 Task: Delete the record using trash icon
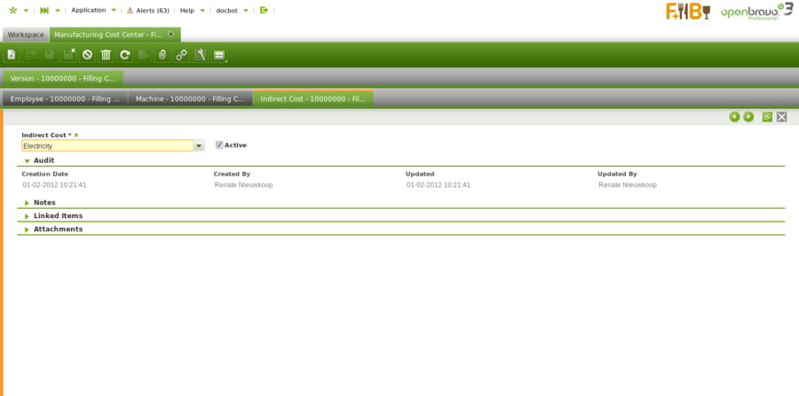(x=106, y=55)
